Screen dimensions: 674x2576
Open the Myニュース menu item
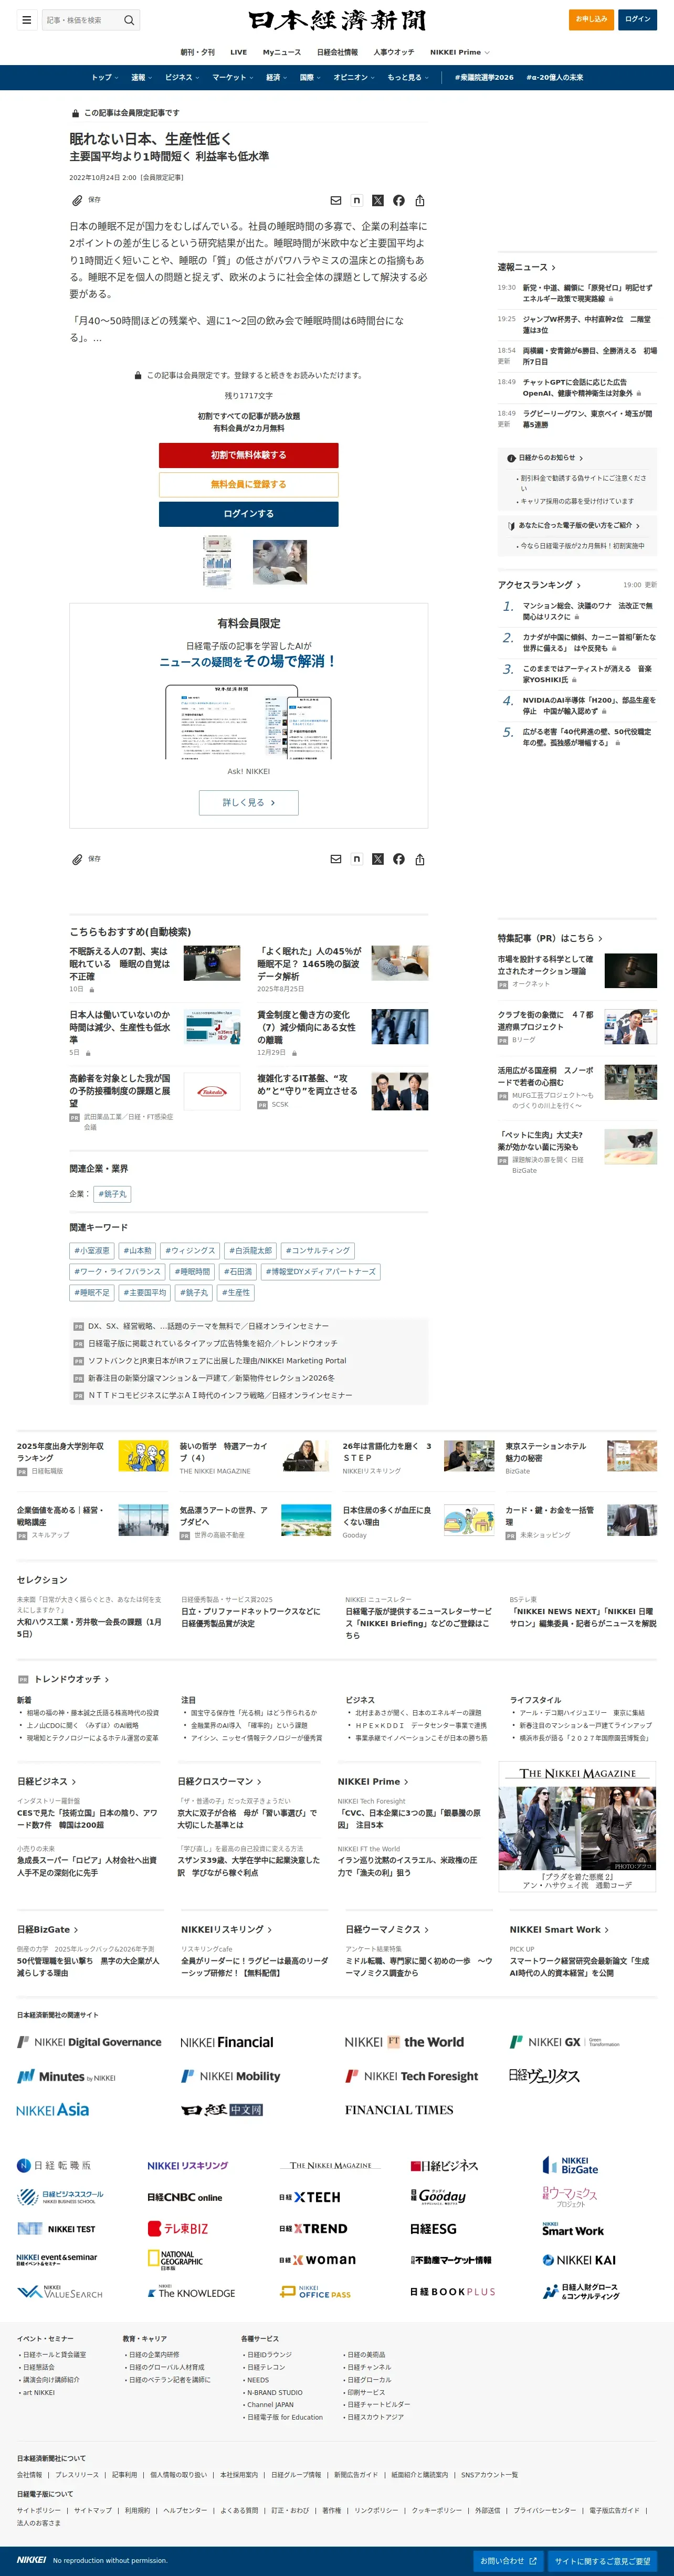pyautogui.click(x=282, y=52)
